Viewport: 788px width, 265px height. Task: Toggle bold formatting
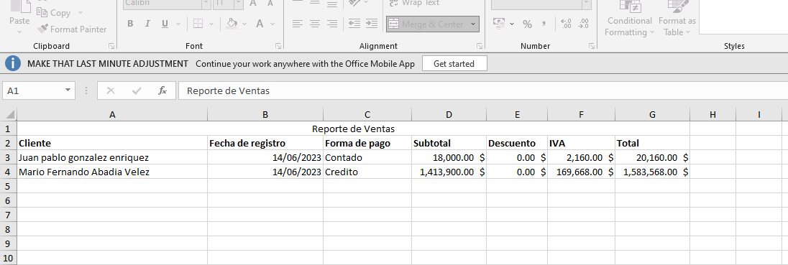coord(130,24)
